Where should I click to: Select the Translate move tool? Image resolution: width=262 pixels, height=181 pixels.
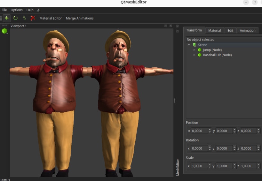(x=6, y=18)
